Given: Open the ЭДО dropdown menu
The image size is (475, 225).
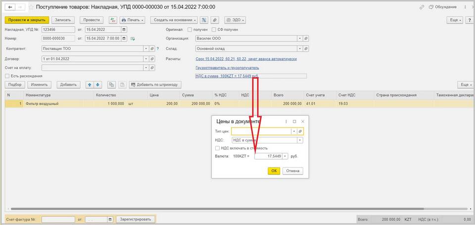Looking at the screenshot, I should point(235,20).
